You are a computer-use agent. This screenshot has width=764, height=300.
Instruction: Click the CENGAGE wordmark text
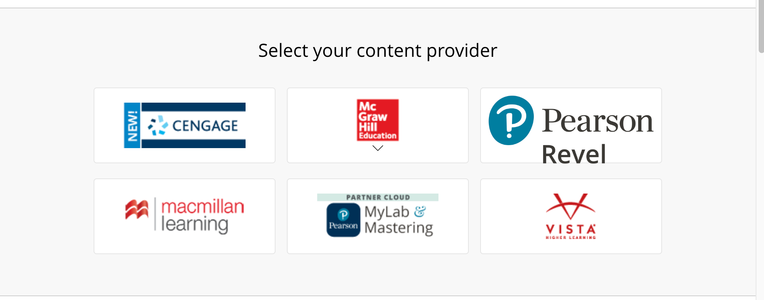tap(205, 126)
